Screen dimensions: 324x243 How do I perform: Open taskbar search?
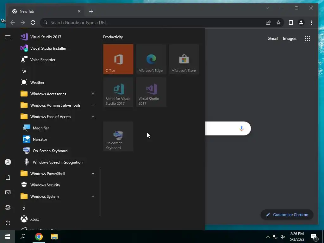click(23, 237)
